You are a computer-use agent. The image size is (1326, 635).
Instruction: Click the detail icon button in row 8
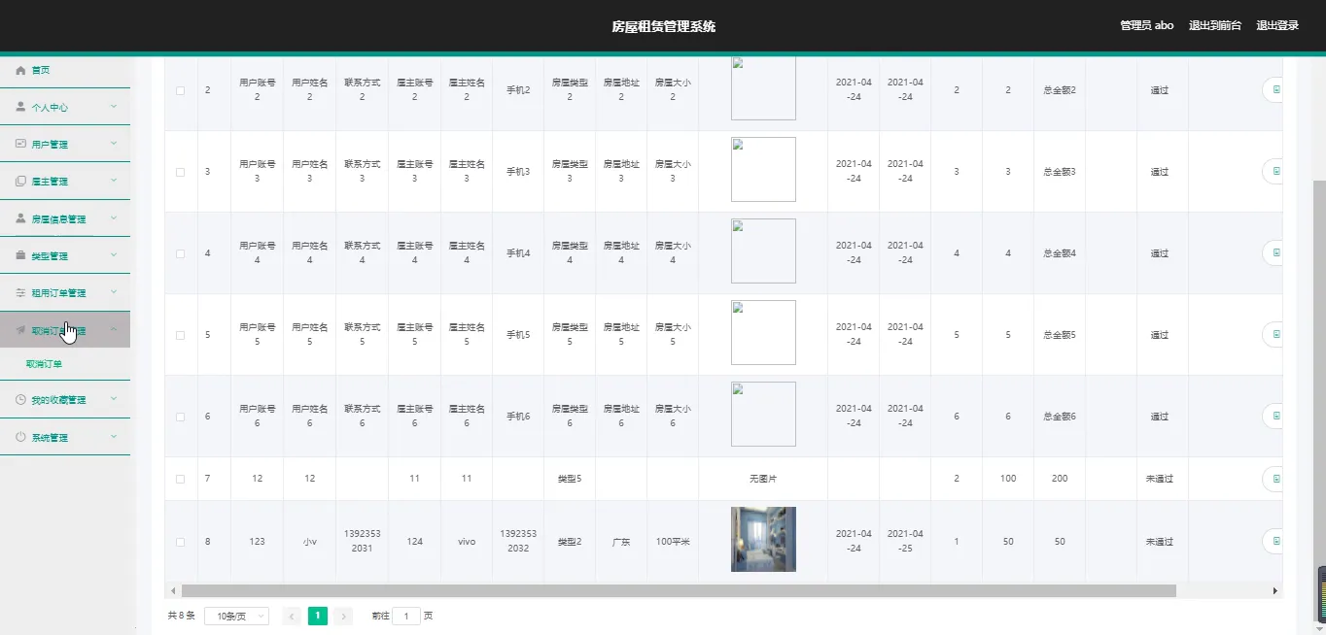click(1274, 541)
